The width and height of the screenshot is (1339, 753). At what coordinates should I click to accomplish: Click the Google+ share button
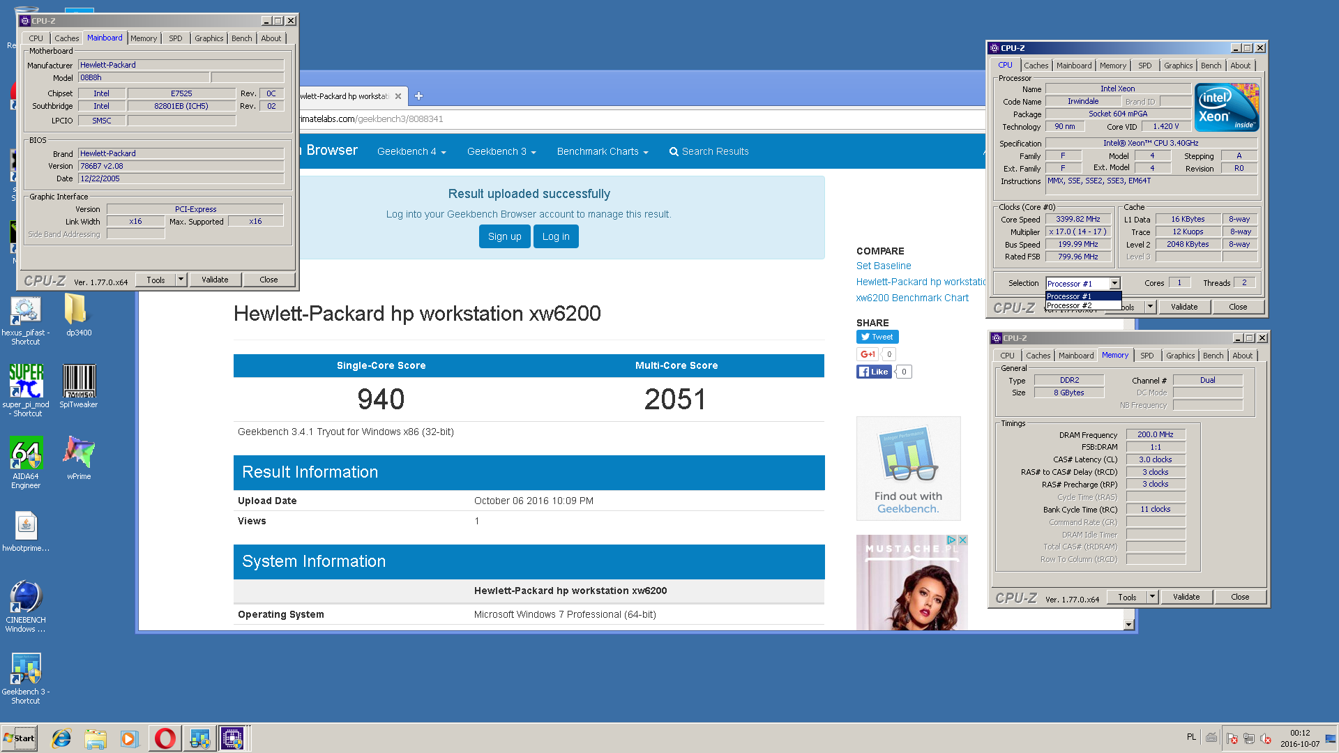pos(867,354)
